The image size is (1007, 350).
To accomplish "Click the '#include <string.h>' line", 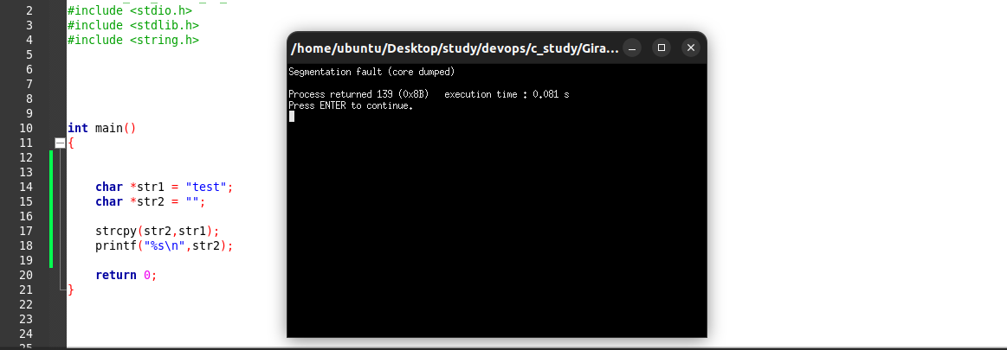I will [133, 40].
